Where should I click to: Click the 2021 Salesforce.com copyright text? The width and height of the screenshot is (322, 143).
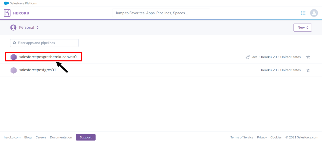[x=302, y=137]
